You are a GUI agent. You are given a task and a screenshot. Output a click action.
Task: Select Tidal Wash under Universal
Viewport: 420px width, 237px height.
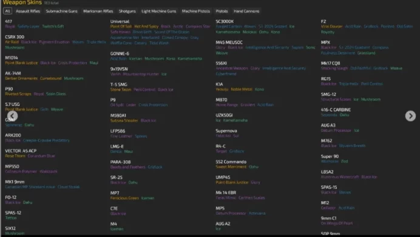(x=159, y=43)
